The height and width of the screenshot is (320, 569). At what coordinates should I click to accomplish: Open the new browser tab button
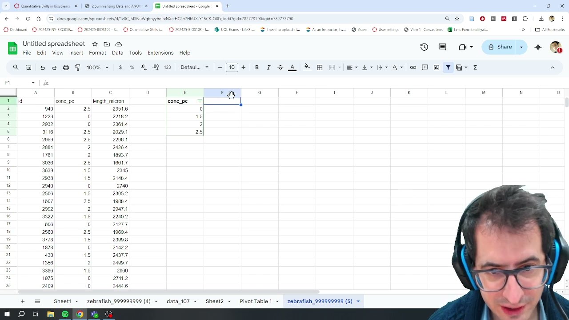point(227,6)
